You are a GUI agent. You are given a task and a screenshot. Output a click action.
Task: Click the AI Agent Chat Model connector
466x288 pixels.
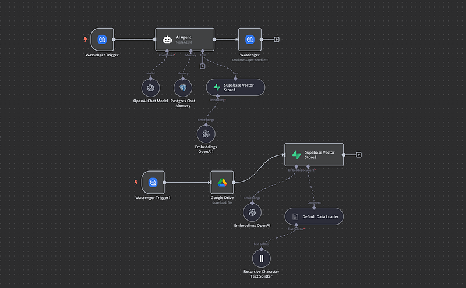pos(167,52)
